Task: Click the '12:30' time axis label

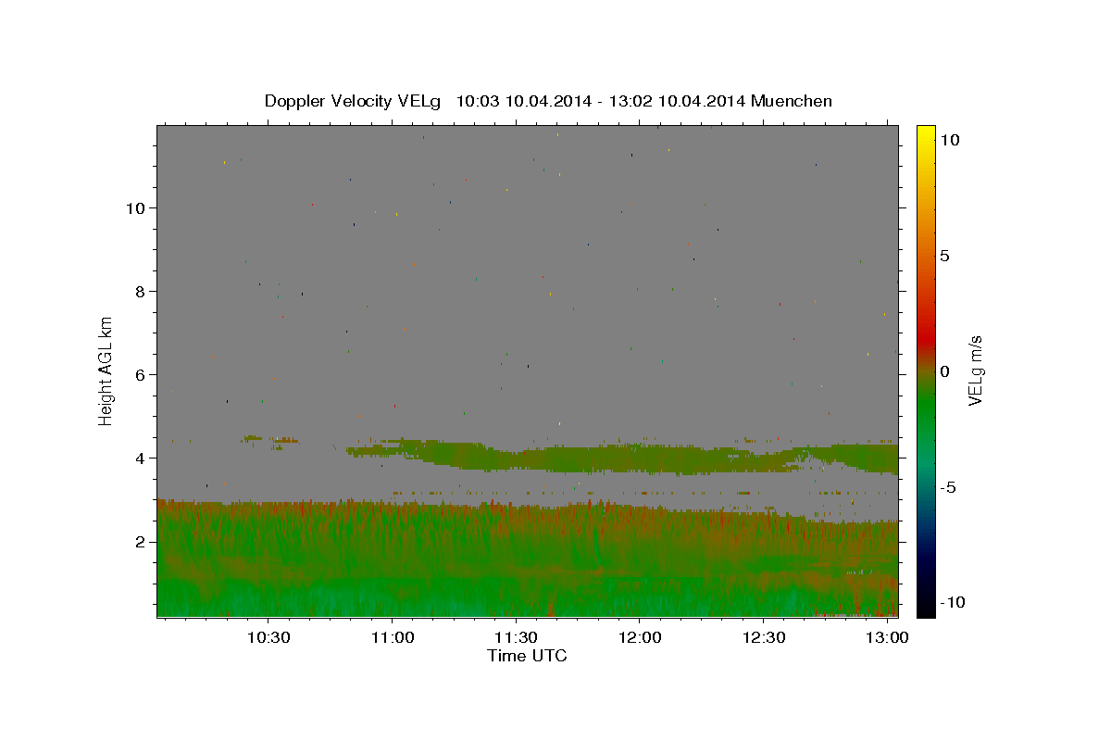Action: pos(764,638)
